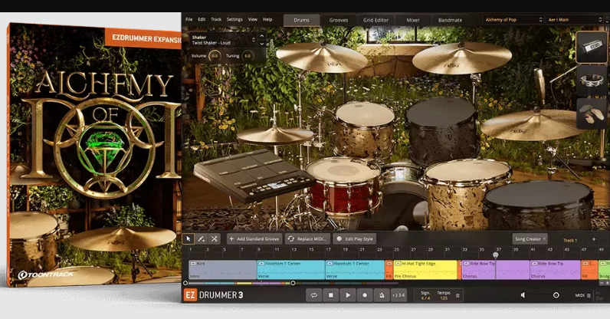The image size is (610, 319).
Task: Click the red snare drum
Action: coord(343,187)
